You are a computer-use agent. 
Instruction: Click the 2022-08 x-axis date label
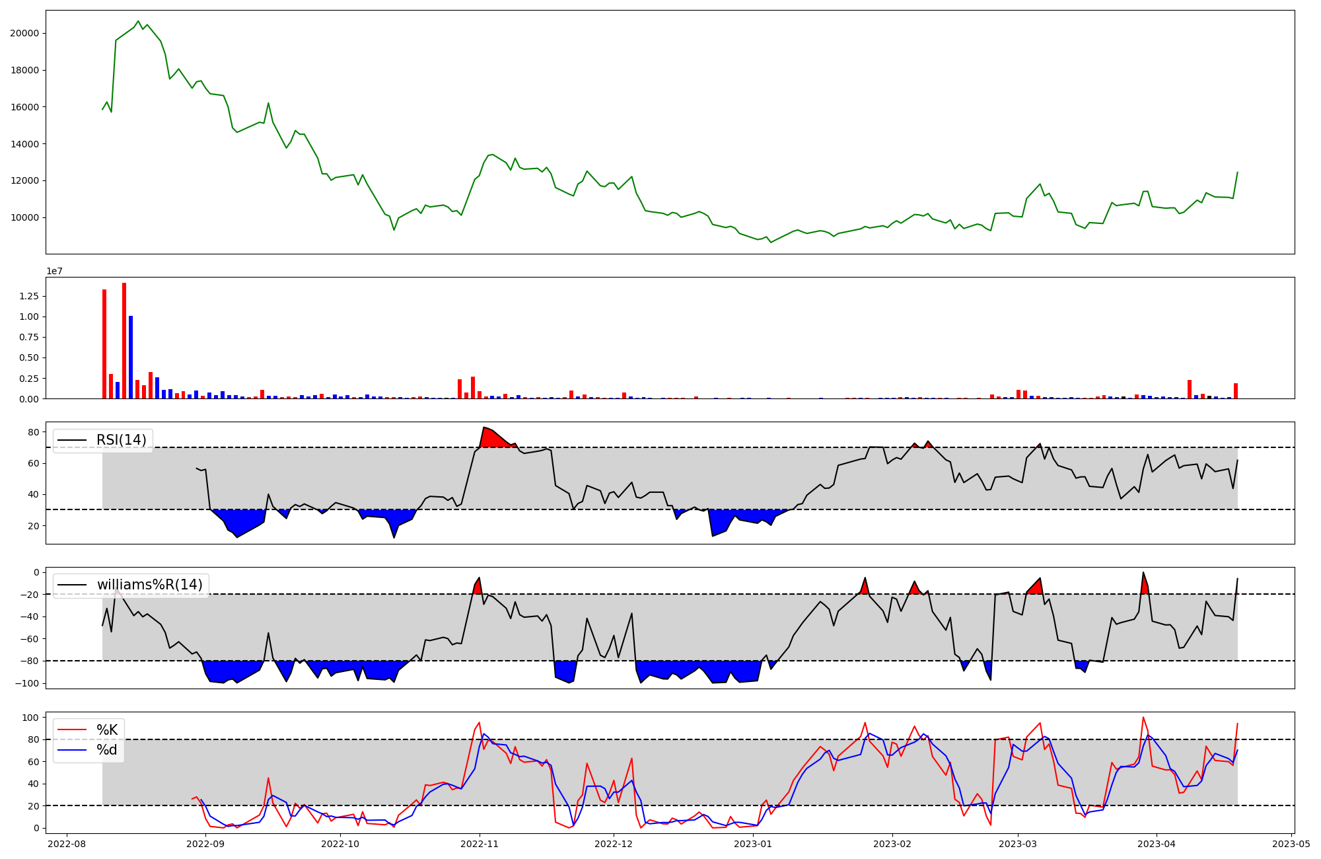point(67,843)
